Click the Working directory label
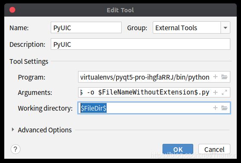This screenshot has height=163, width=241. (45, 108)
